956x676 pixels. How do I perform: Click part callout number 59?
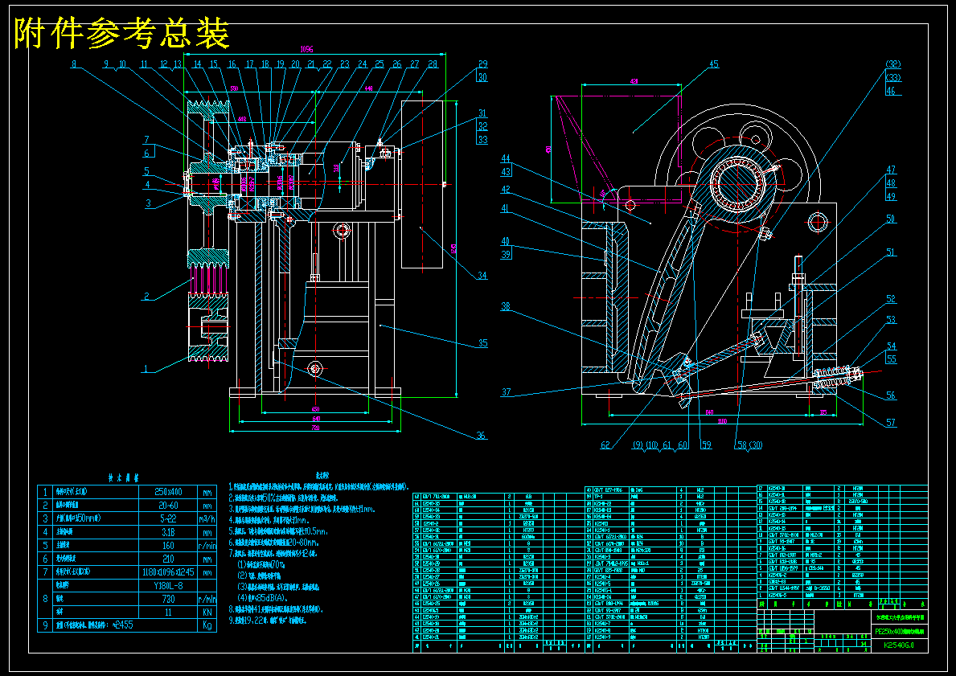click(x=707, y=445)
